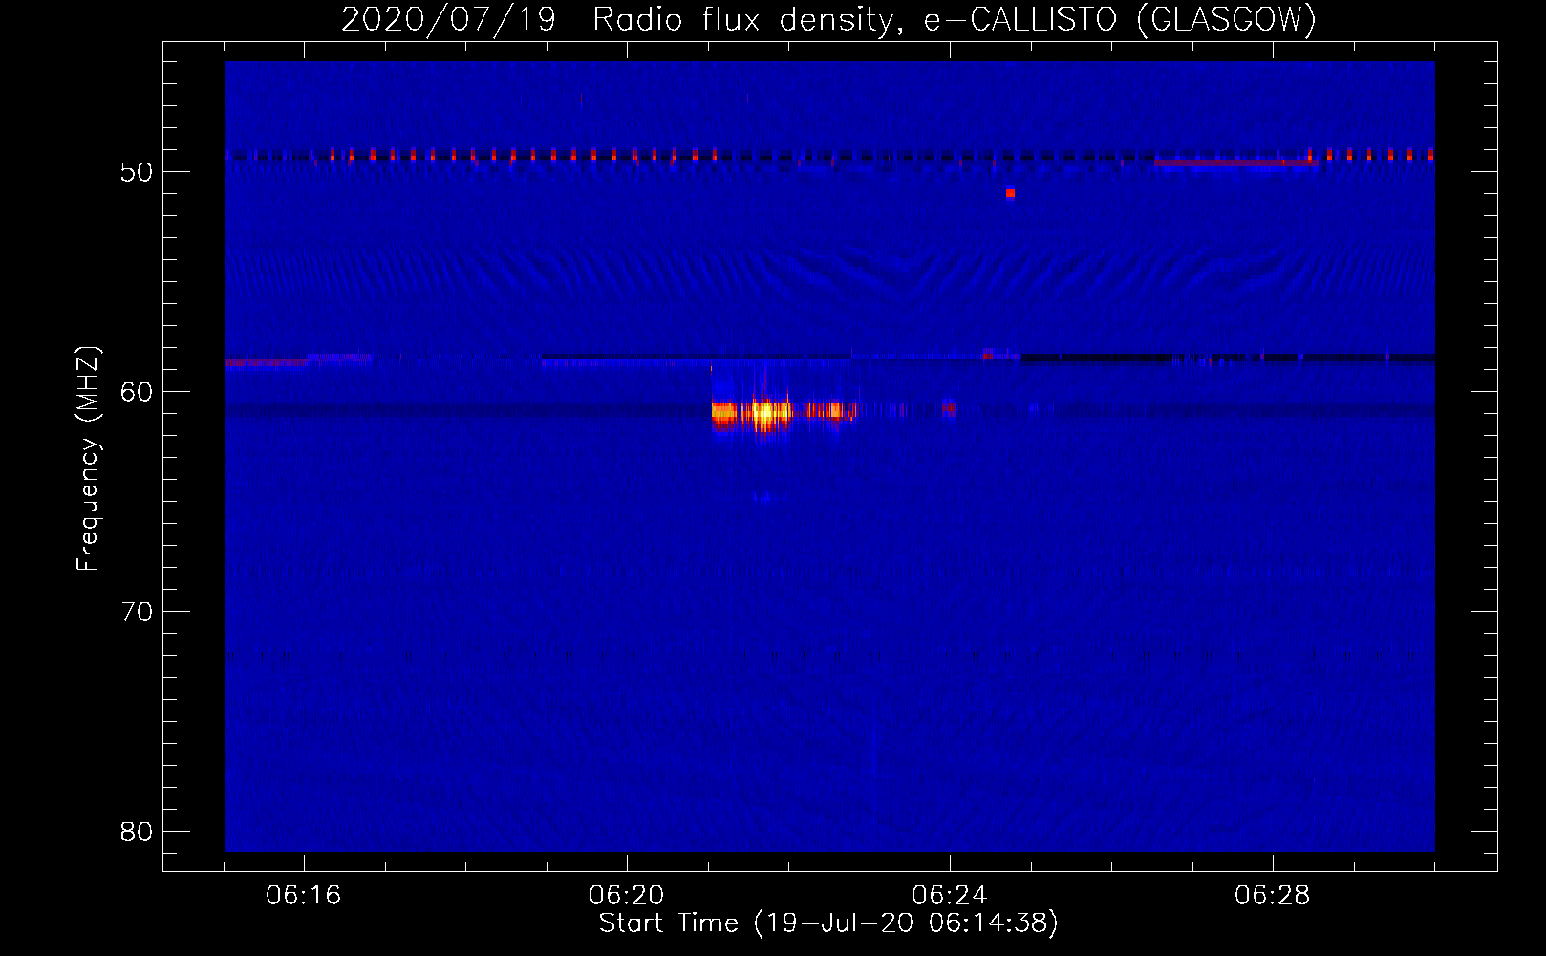Screen dimensions: 1546x956
Task: Click the plot title "2020/07/19 Radio flux density, e-CALLISTO (GLASGOW)"
Action: pyautogui.click(x=828, y=19)
